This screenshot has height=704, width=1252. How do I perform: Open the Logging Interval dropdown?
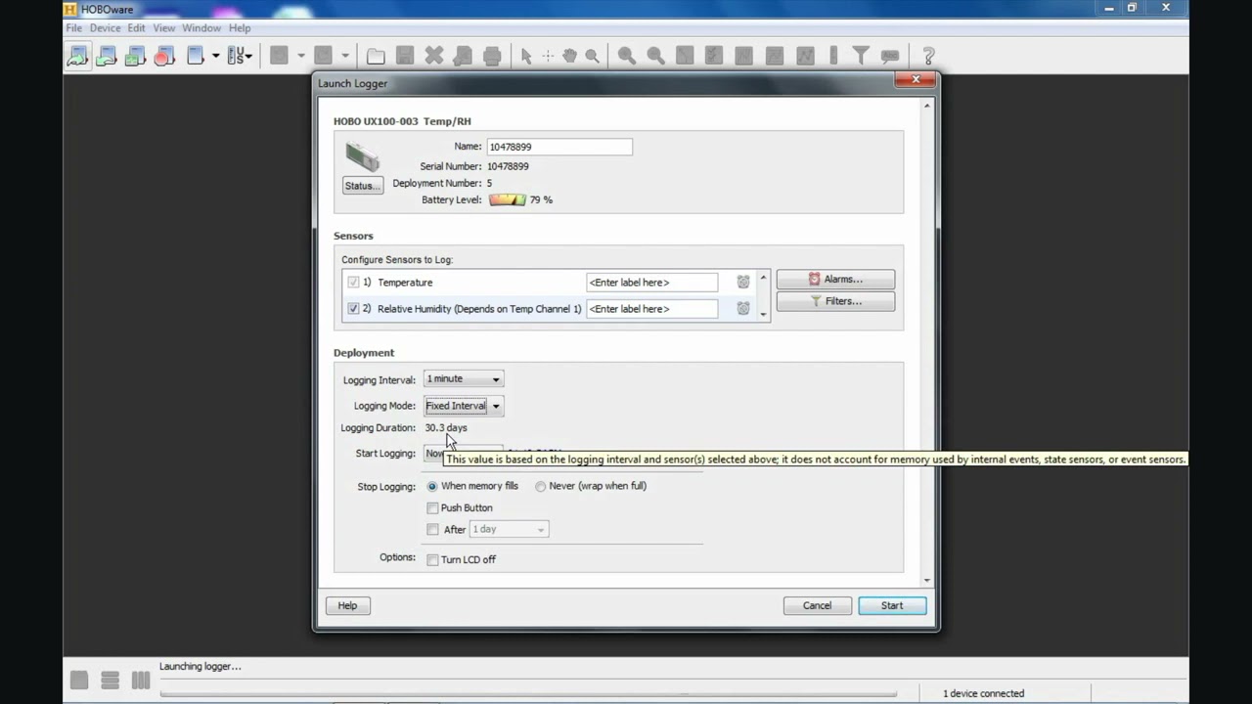(x=464, y=378)
